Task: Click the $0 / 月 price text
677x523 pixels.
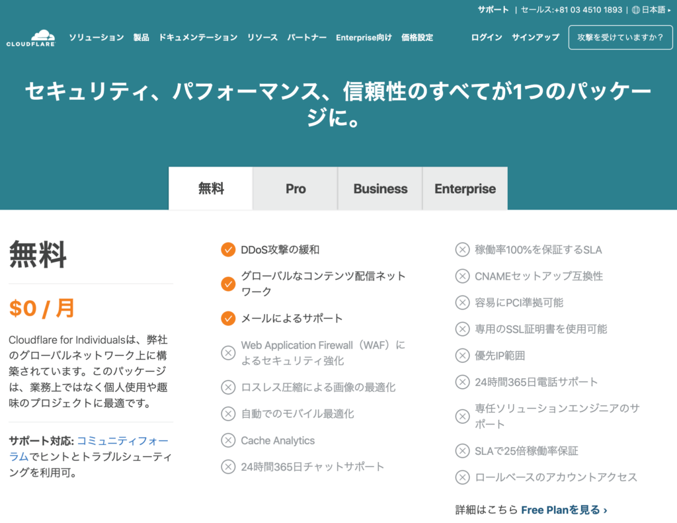Action: [42, 308]
